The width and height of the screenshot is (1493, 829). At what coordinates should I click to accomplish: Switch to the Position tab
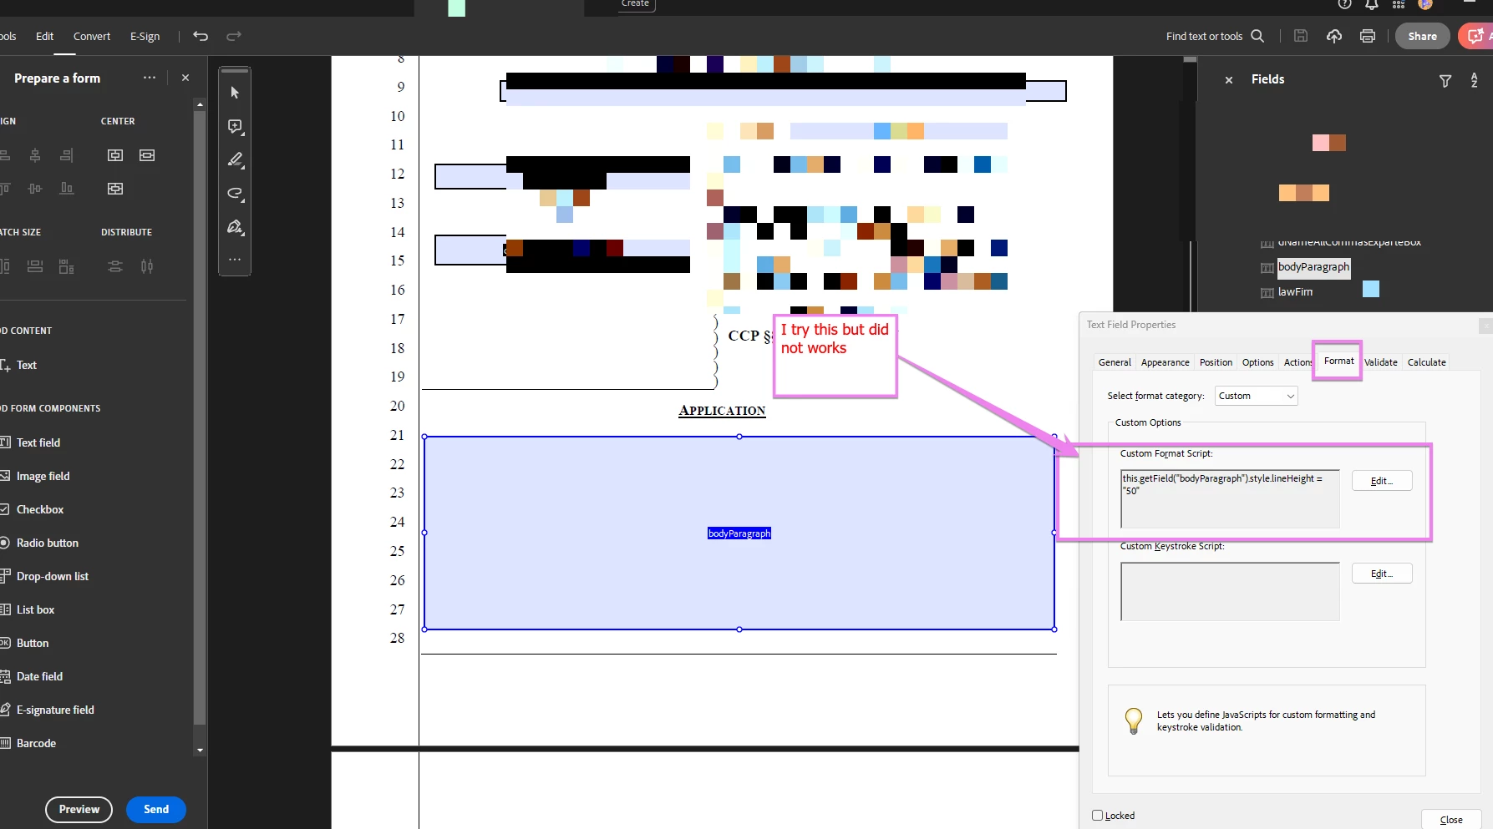click(1216, 362)
